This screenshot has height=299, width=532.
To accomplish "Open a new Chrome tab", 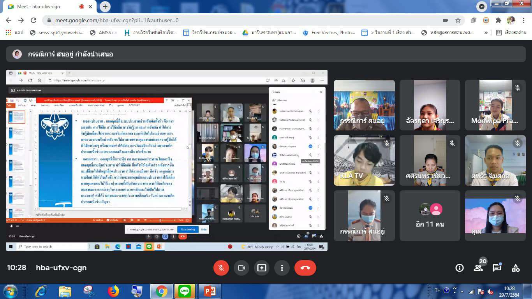I will click(105, 7).
